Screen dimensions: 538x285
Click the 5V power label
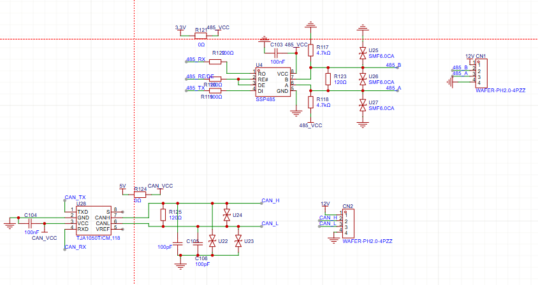[122, 186]
